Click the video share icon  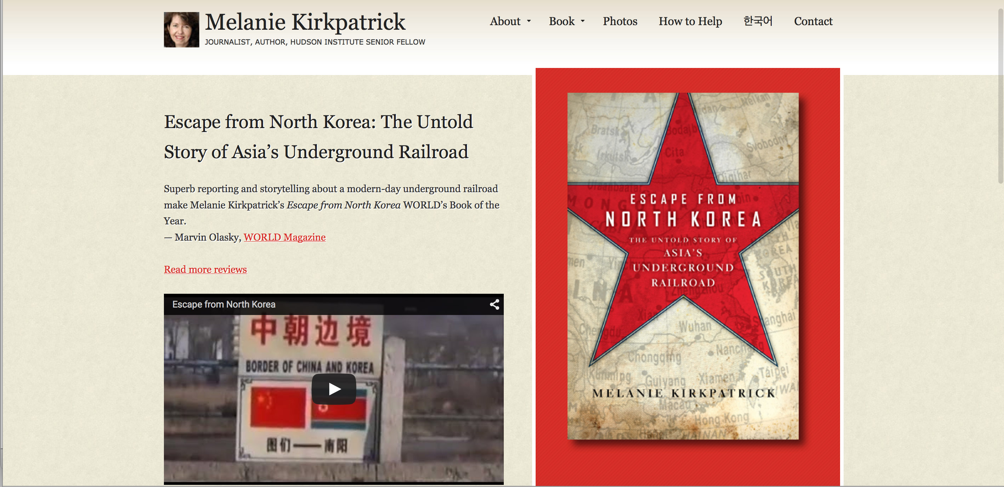coord(494,304)
